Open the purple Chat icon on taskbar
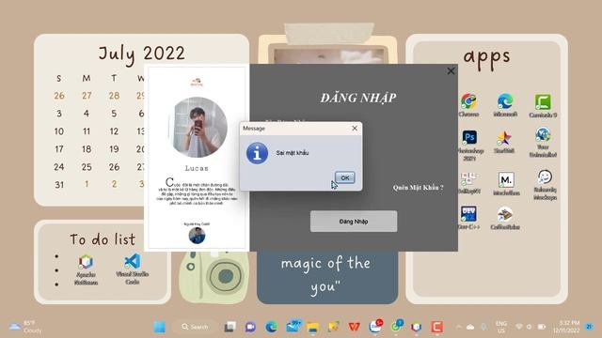602x338 pixels. click(250, 327)
